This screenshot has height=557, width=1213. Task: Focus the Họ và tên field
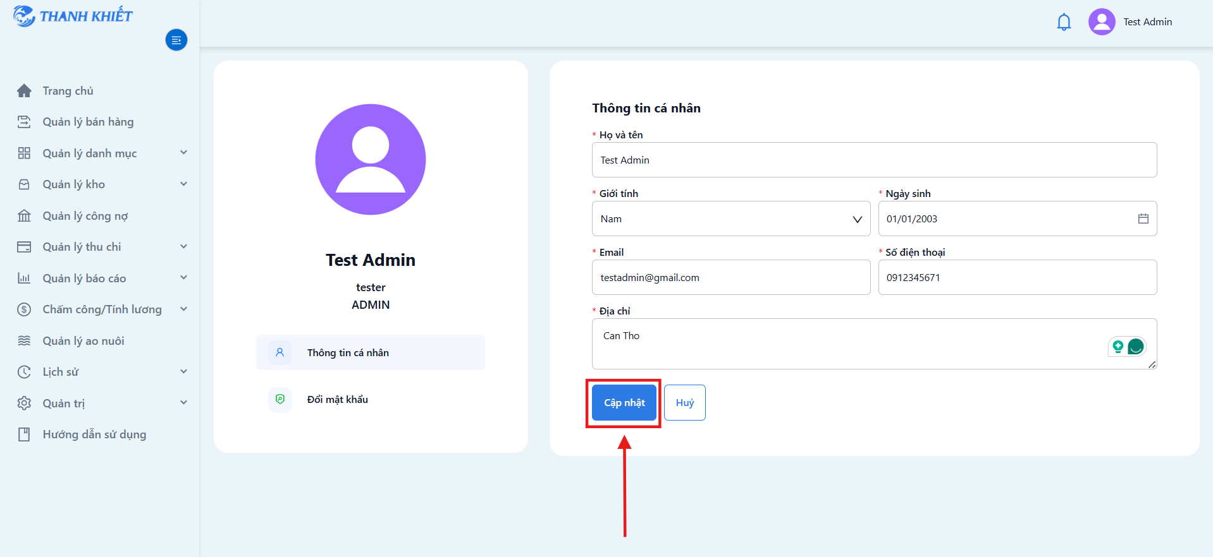875,160
